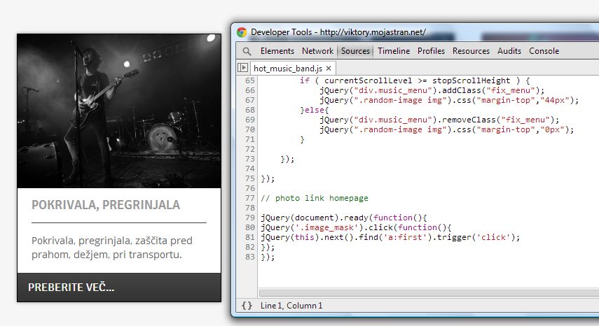
Task: Click line number 77 in the gutter
Action: (250, 198)
